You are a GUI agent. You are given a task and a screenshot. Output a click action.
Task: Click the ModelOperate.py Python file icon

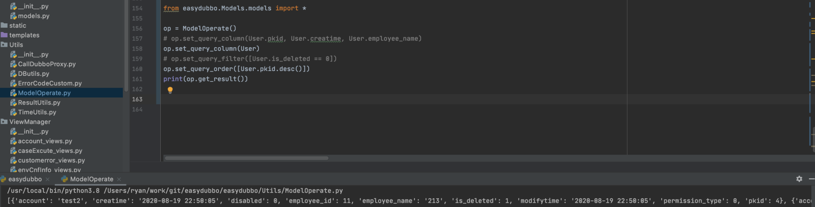14,93
